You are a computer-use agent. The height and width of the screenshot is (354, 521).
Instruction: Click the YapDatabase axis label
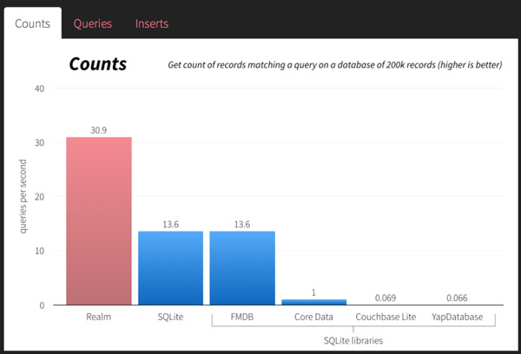(458, 318)
